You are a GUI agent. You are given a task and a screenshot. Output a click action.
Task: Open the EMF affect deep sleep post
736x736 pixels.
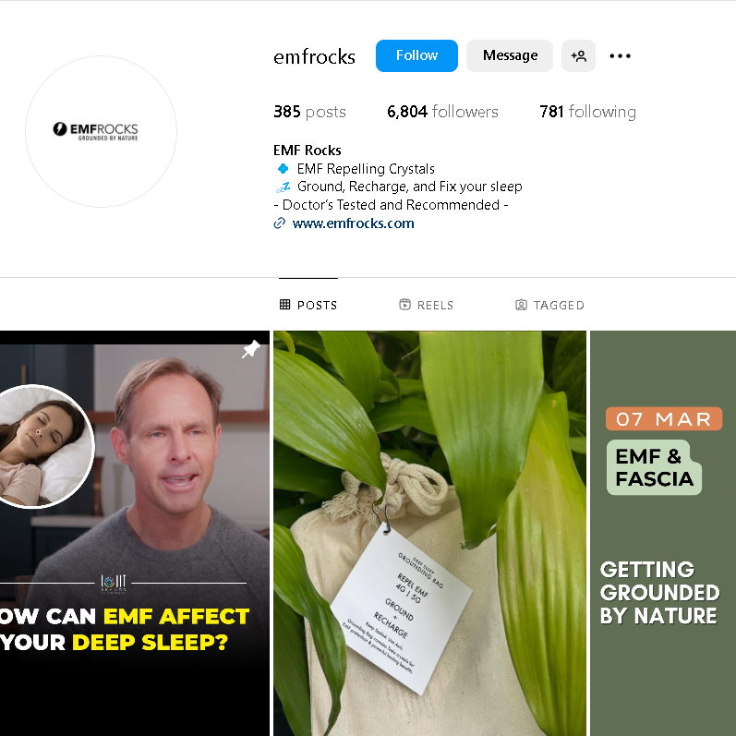pos(135,533)
